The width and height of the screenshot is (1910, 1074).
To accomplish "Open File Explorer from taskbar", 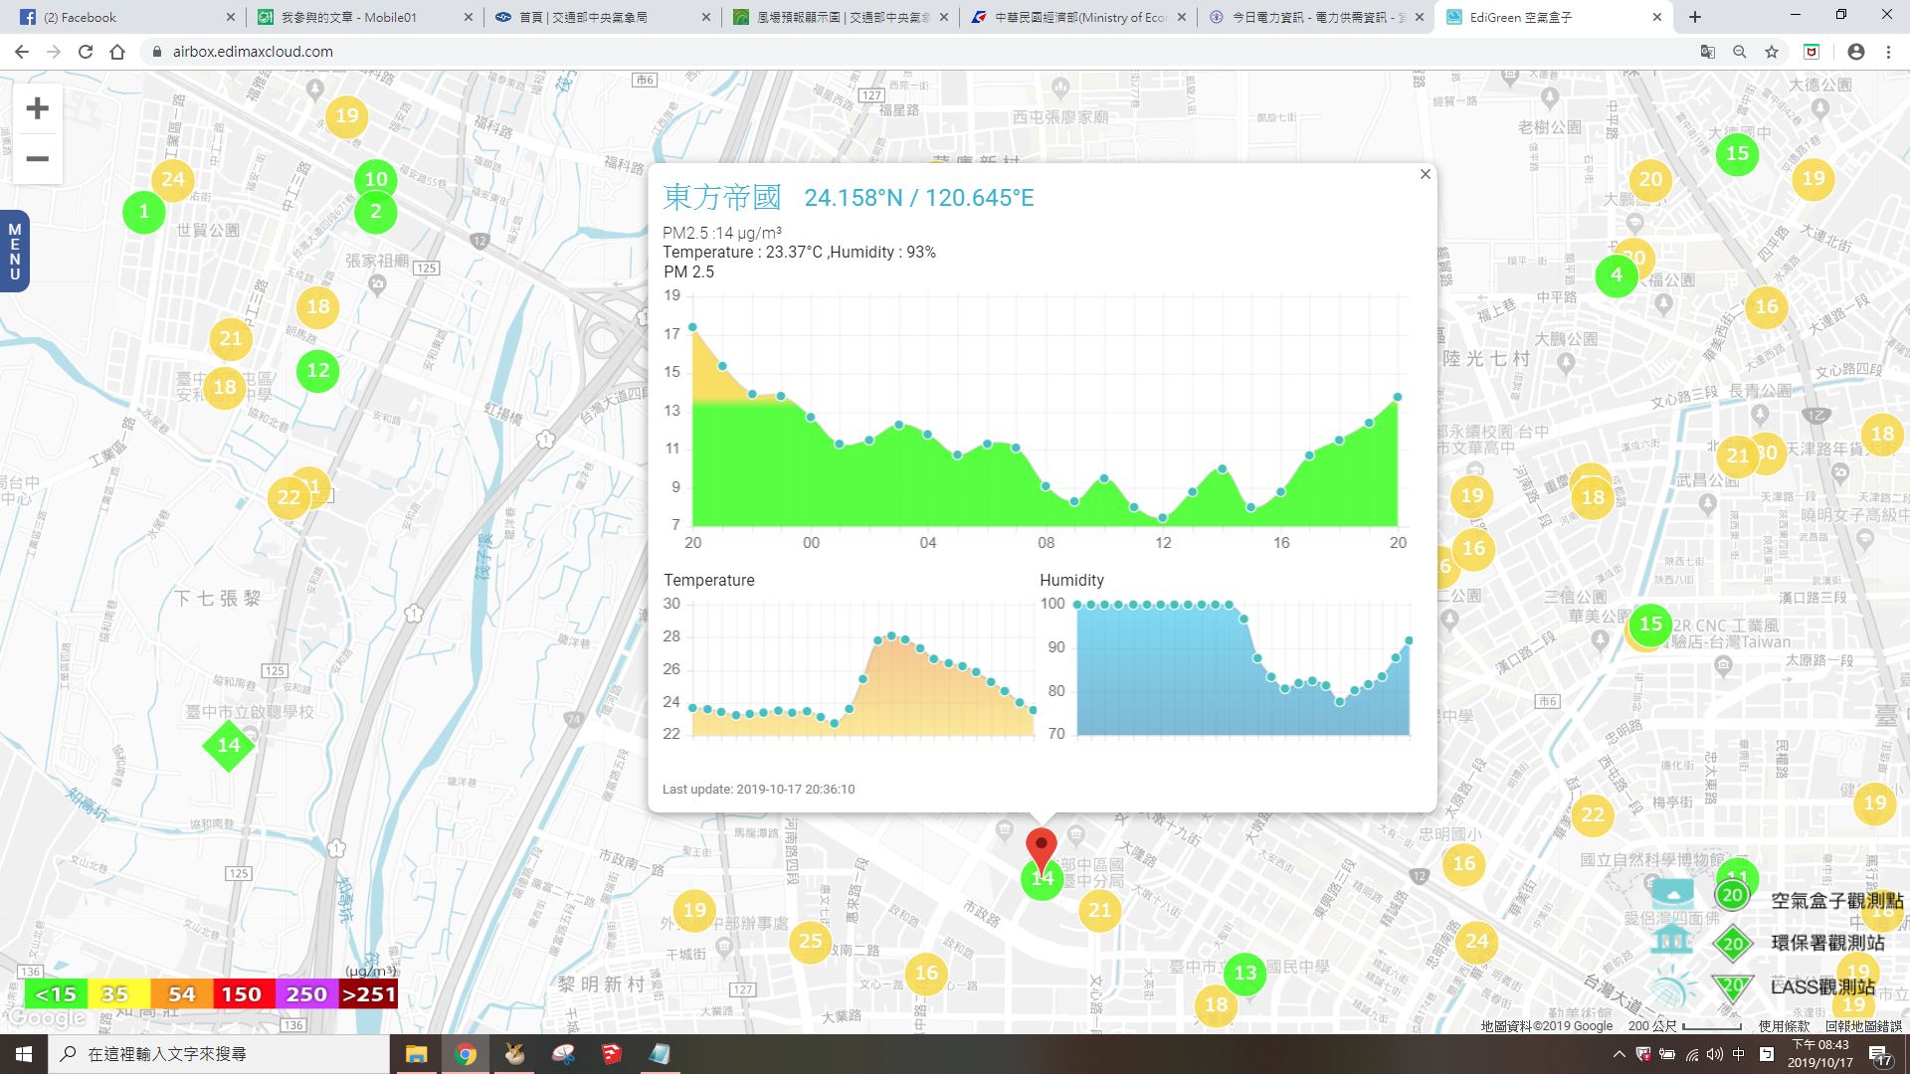I will point(416,1054).
